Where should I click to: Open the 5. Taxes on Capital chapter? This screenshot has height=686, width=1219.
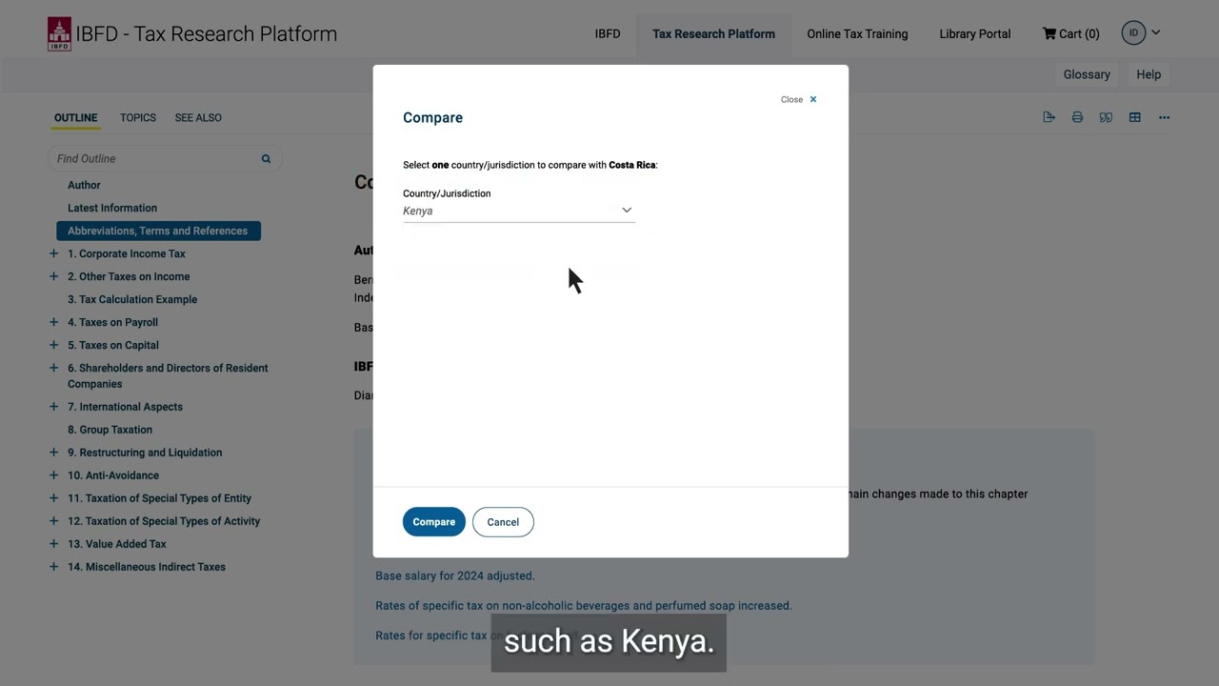pos(113,345)
